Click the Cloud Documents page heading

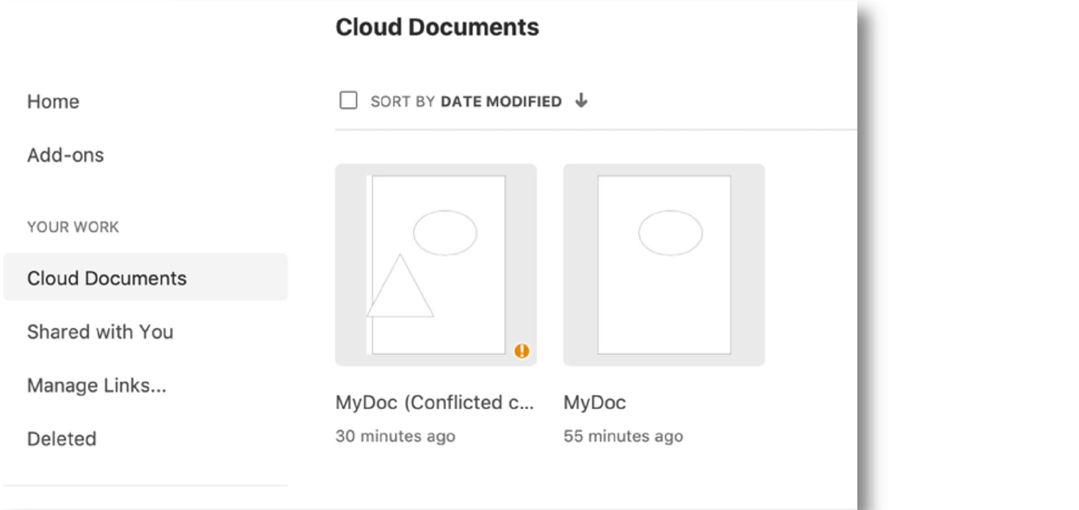[437, 27]
